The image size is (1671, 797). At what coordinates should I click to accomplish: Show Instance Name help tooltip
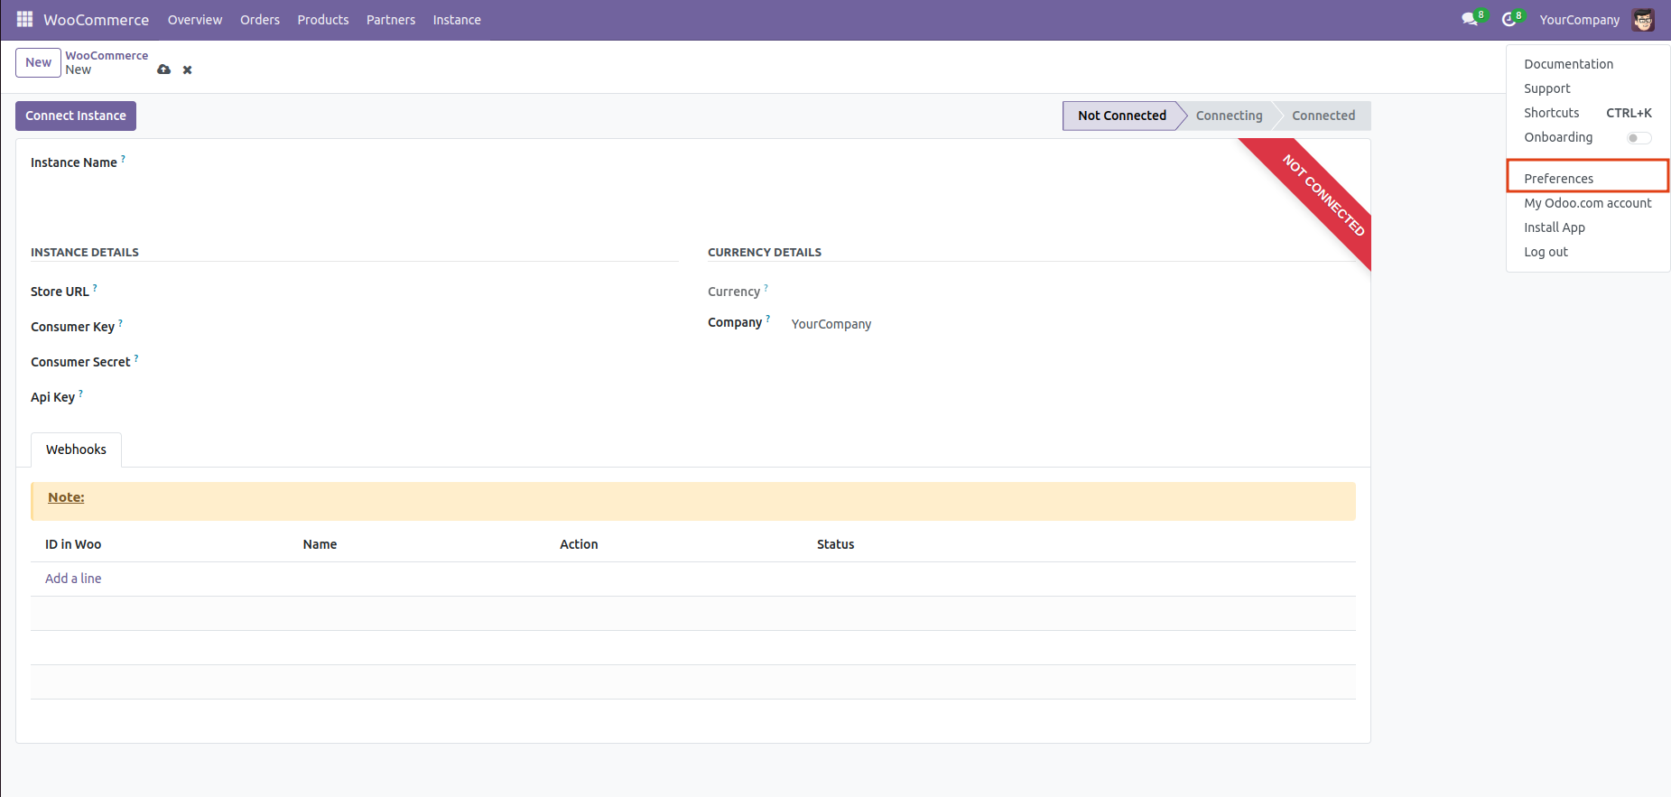[124, 158]
